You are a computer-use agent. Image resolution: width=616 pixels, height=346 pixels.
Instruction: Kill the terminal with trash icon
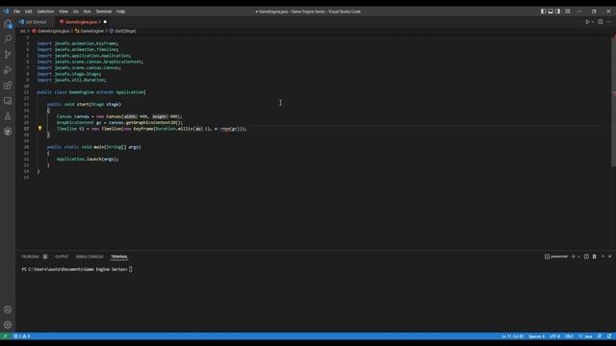click(x=595, y=257)
